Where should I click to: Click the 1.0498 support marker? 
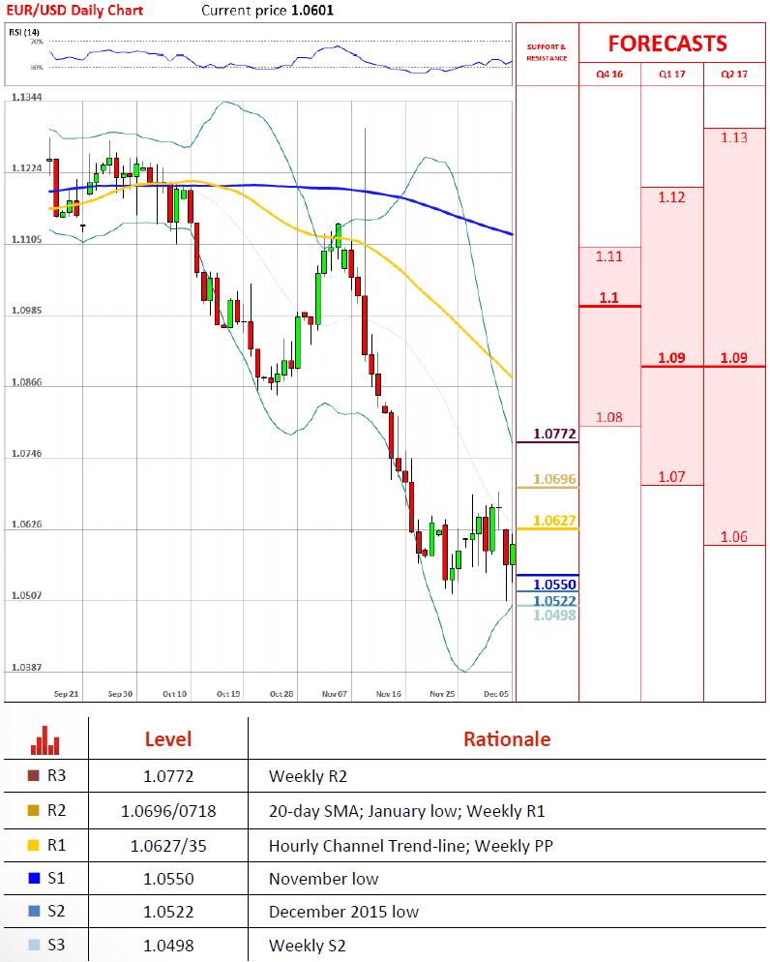[555, 616]
